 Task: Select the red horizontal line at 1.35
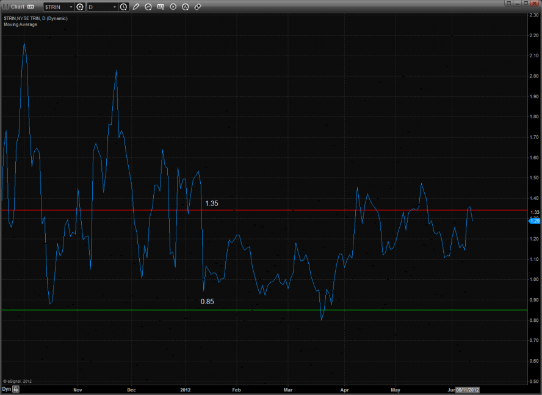coord(305,210)
